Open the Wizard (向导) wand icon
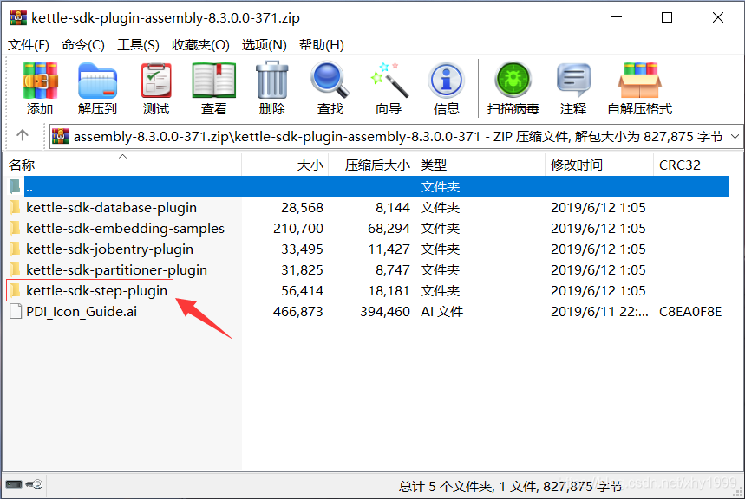 tap(389, 80)
